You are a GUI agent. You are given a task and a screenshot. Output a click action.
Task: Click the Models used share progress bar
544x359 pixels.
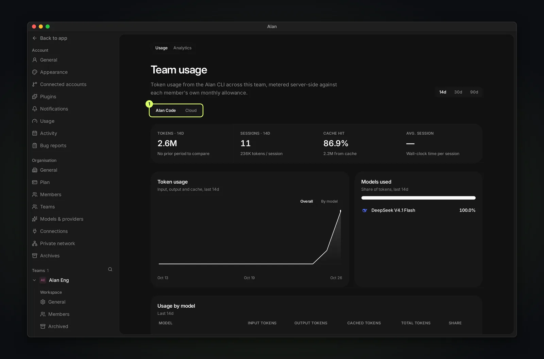tap(418, 198)
